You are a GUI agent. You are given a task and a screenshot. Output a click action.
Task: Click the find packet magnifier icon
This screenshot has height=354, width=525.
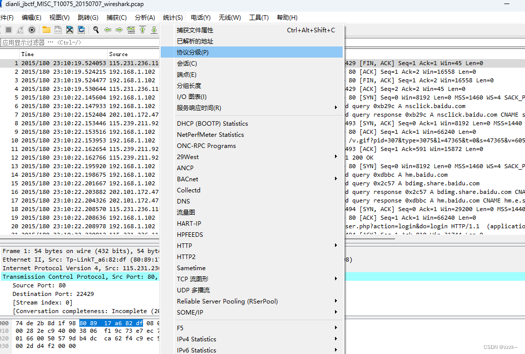pos(96,29)
